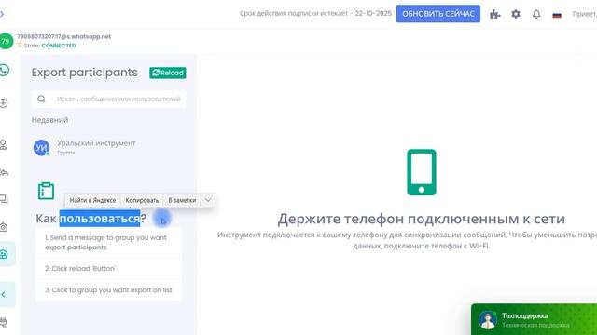Click the plus-circle sidebar icon

(x=4, y=103)
